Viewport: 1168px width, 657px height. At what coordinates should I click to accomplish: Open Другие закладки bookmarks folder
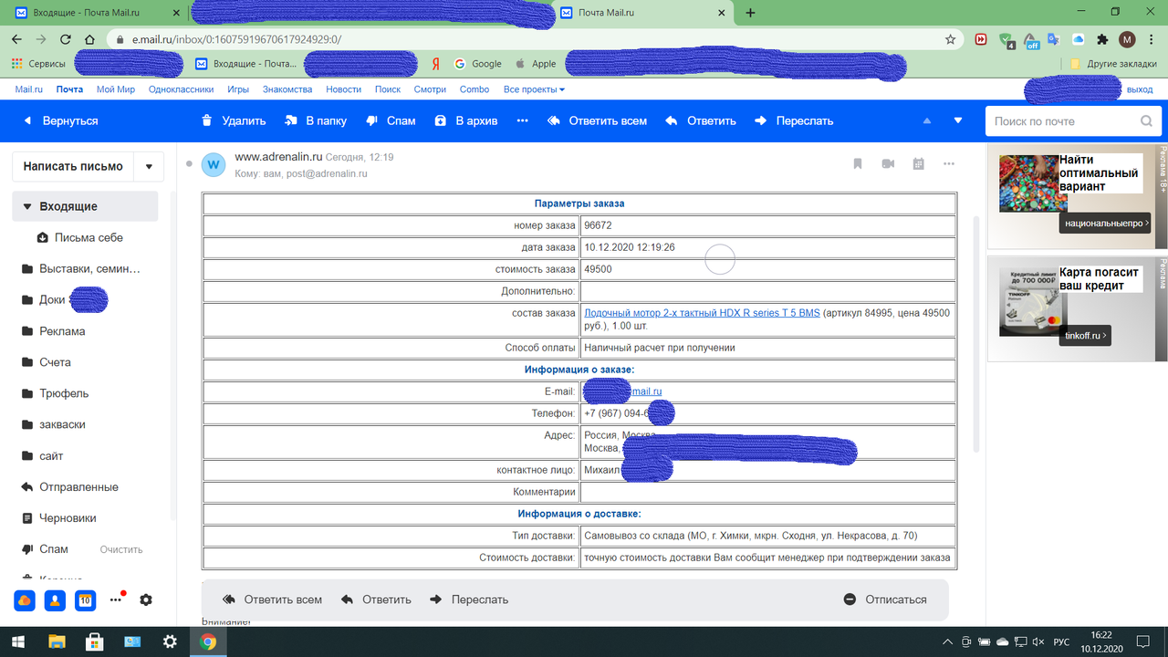(1114, 64)
